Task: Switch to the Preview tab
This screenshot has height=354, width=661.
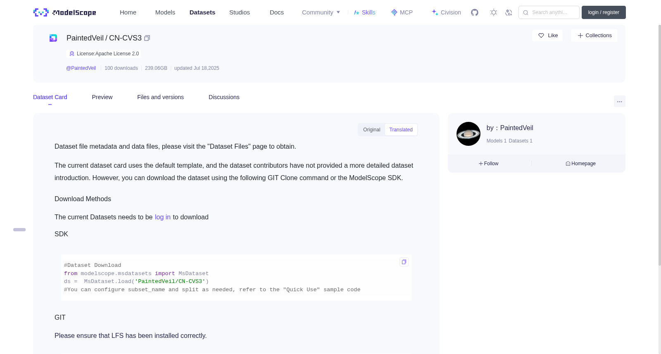Action: click(102, 97)
